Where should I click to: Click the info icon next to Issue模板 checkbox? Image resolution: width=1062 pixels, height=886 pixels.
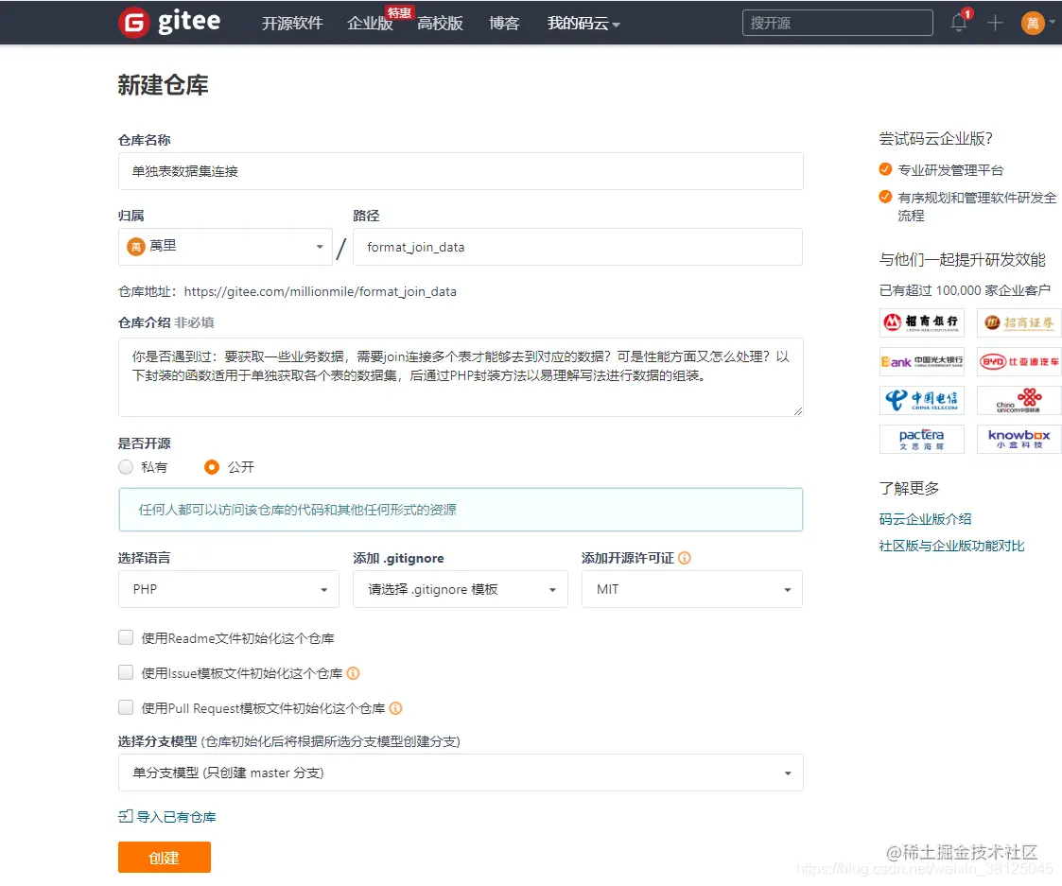[356, 671]
